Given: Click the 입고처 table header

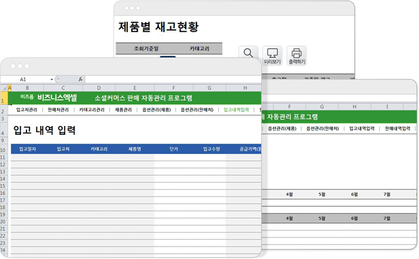Looking at the screenshot, I should pyautogui.click(x=63, y=149).
